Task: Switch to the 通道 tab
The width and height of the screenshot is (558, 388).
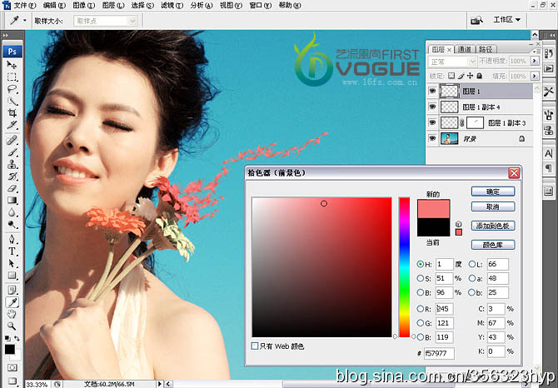Action: [466, 49]
